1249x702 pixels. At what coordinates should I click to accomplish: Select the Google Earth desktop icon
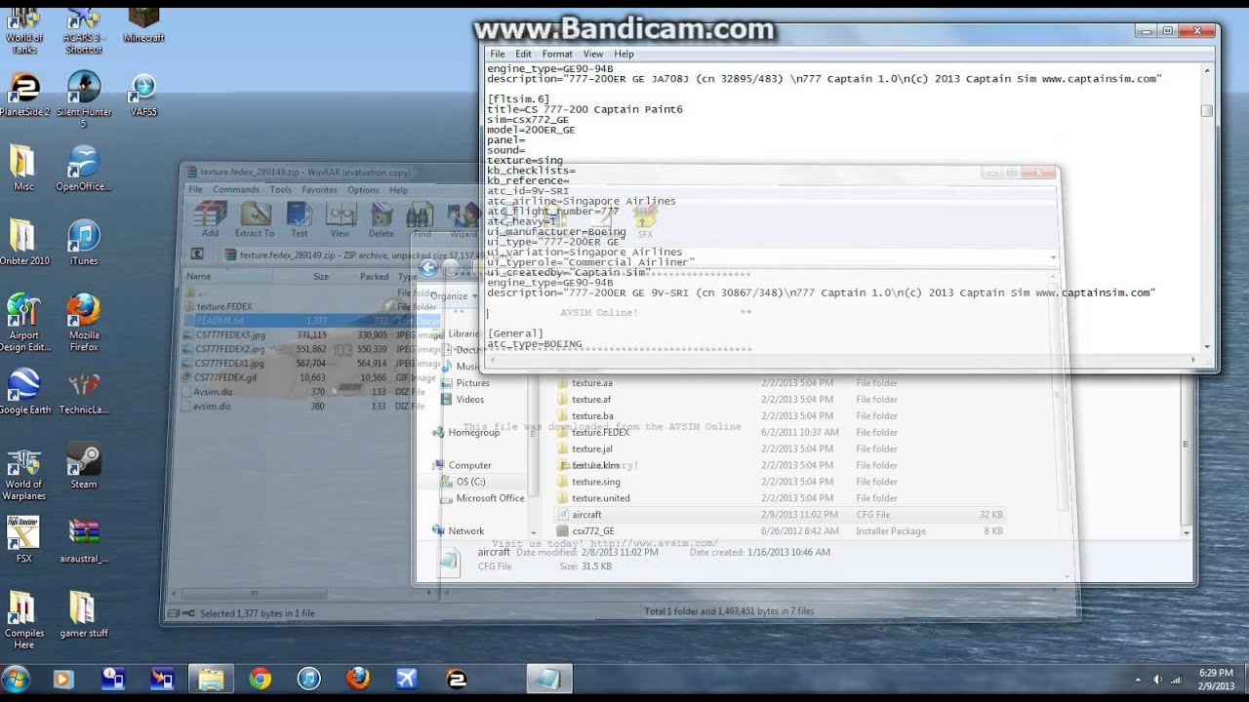pyautogui.click(x=23, y=390)
